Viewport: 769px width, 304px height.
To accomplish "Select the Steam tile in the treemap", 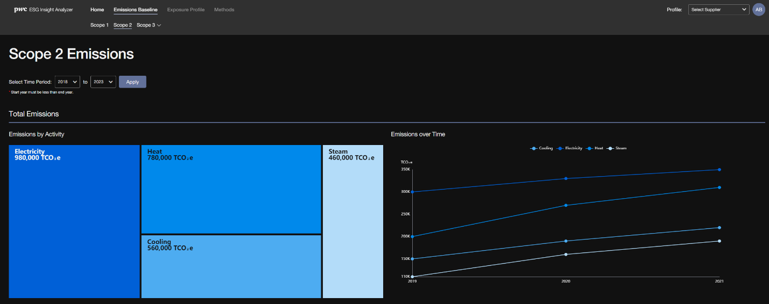I will (353, 221).
